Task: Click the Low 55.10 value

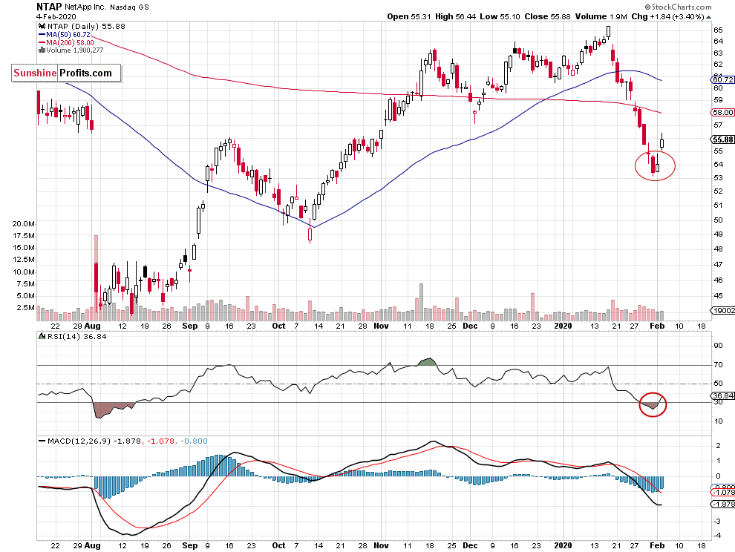Action: click(500, 16)
